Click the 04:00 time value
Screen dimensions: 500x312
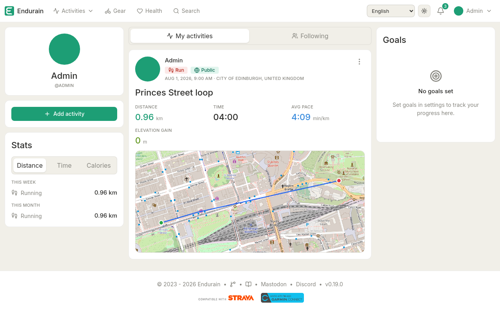point(226,117)
